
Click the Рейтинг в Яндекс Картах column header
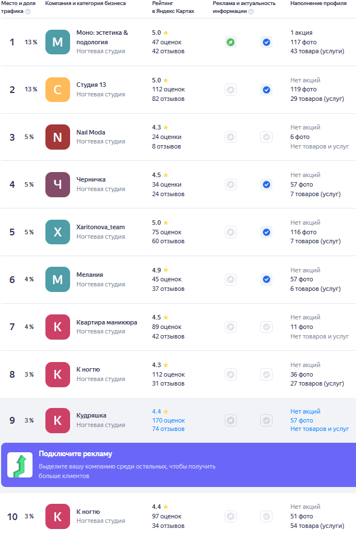(x=173, y=7)
